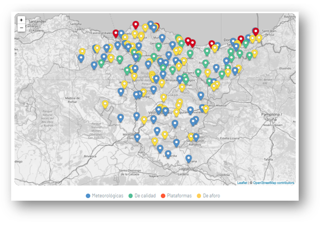Click the westernmost yellow gauging marker
This screenshot has height=225, width=322.
tap(82, 52)
